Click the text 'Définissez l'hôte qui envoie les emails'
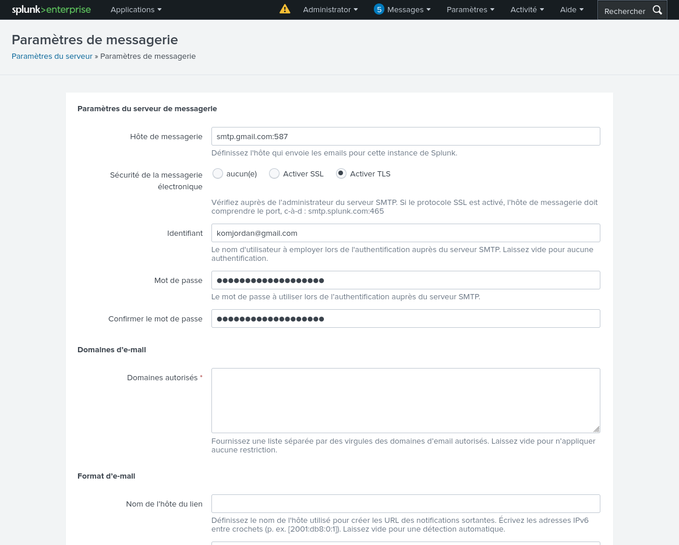 coord(334,153)
